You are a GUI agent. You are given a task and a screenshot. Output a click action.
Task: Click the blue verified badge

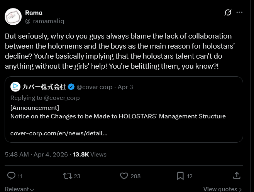[71, 87]
